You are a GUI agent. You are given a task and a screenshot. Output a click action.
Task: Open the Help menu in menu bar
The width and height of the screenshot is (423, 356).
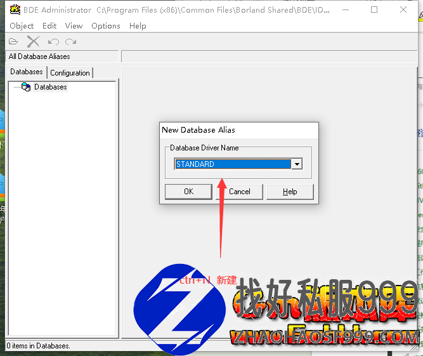pos(138,26)
